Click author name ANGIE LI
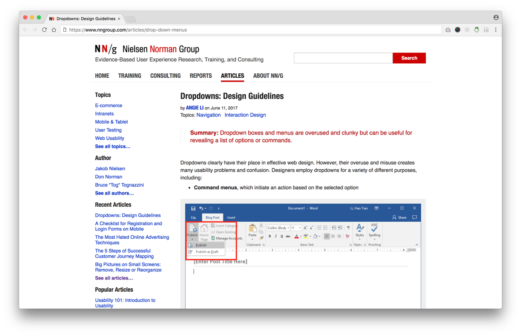 [195, 108]
